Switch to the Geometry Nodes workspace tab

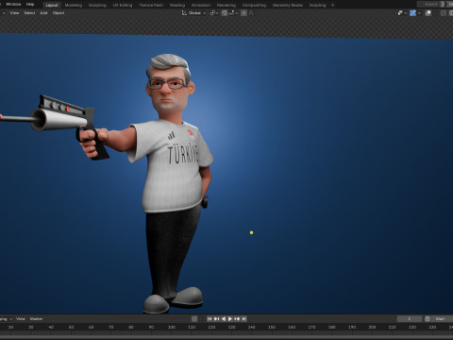pos(288,5)
